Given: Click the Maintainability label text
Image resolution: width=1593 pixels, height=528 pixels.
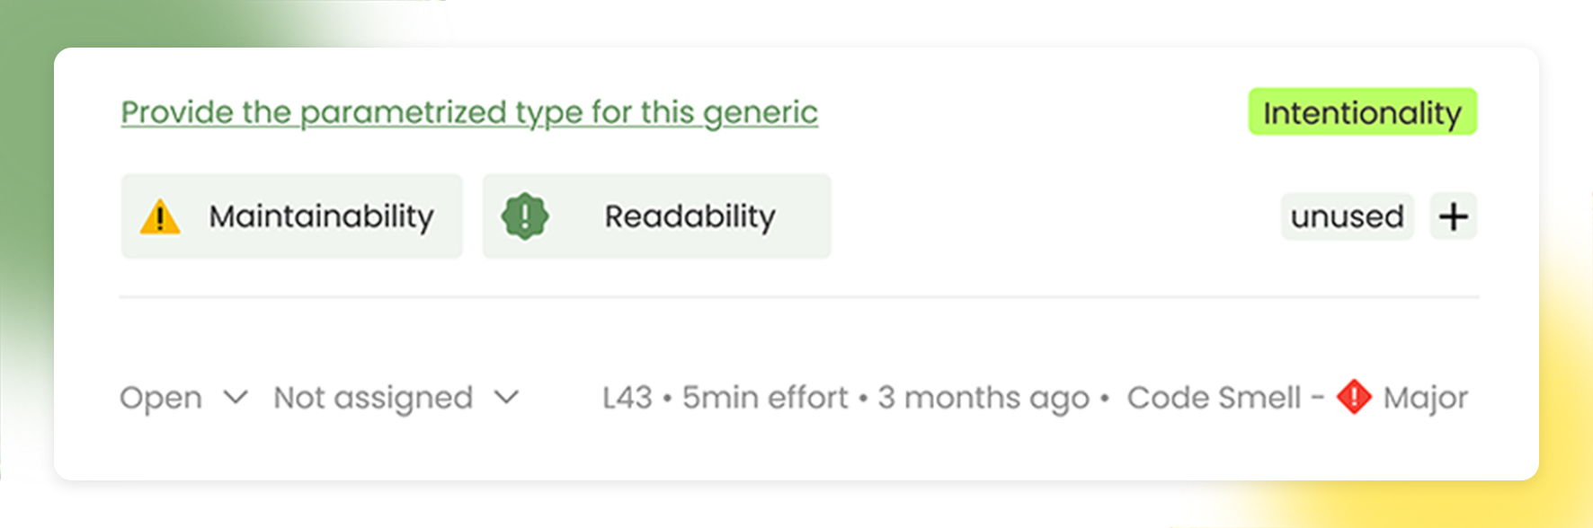Looking at the screenshot, I should (x=322, y=216).
